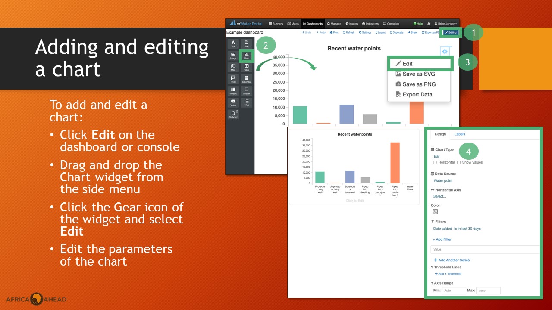Screen dimensions: 552x310
Task: Select the Chart widget in side menu
Action: pyautogui.click(x=247, y=56)
